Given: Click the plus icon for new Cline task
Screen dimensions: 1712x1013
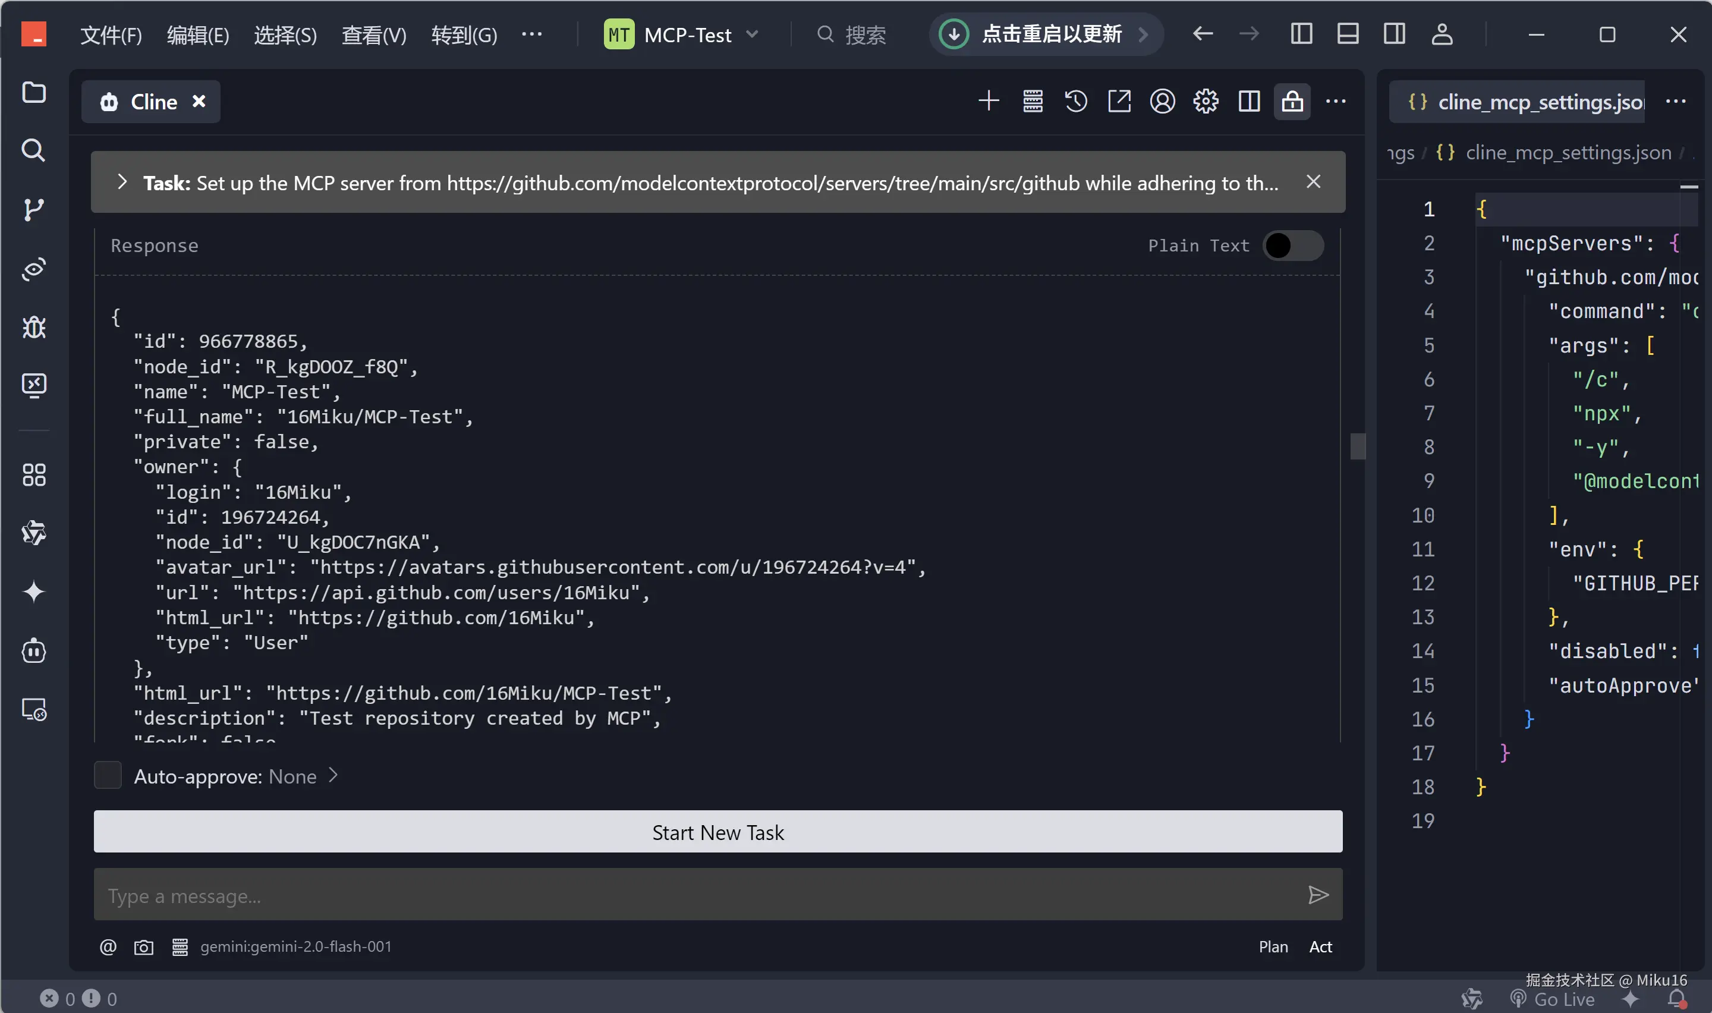Looking at the screenshot, I should pos(989,101).
